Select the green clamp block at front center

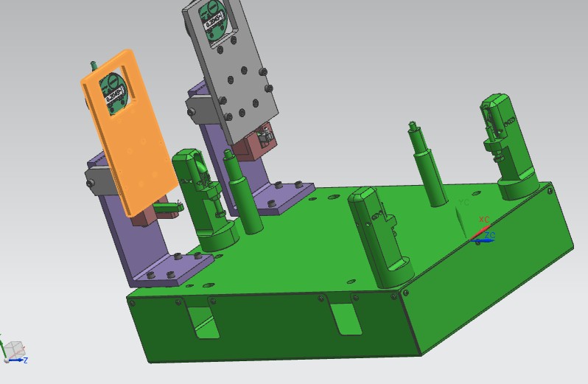click(x=379, y=238)
